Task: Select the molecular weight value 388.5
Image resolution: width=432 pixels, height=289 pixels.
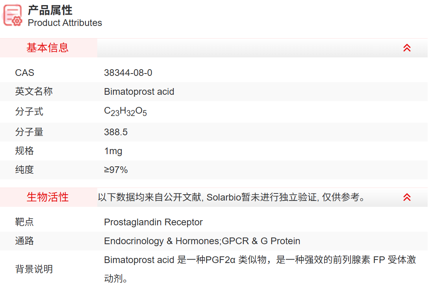Action: click(116, 132)
